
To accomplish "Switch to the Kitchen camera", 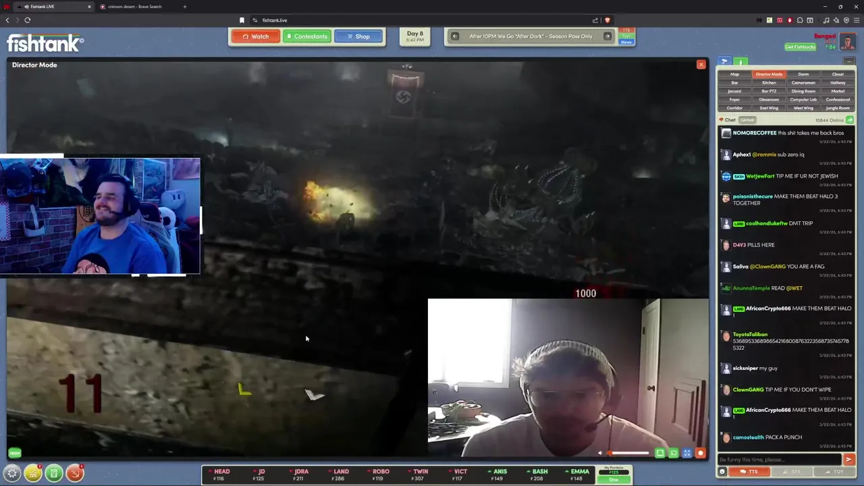I will [x=769, y=82].
